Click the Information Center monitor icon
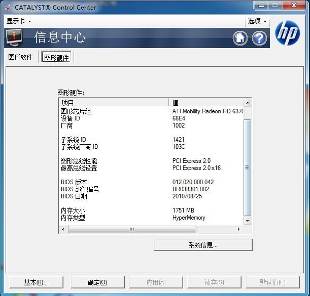Viewport: 310px width, 296px height. pyautogui.click(x=14, y=37)
